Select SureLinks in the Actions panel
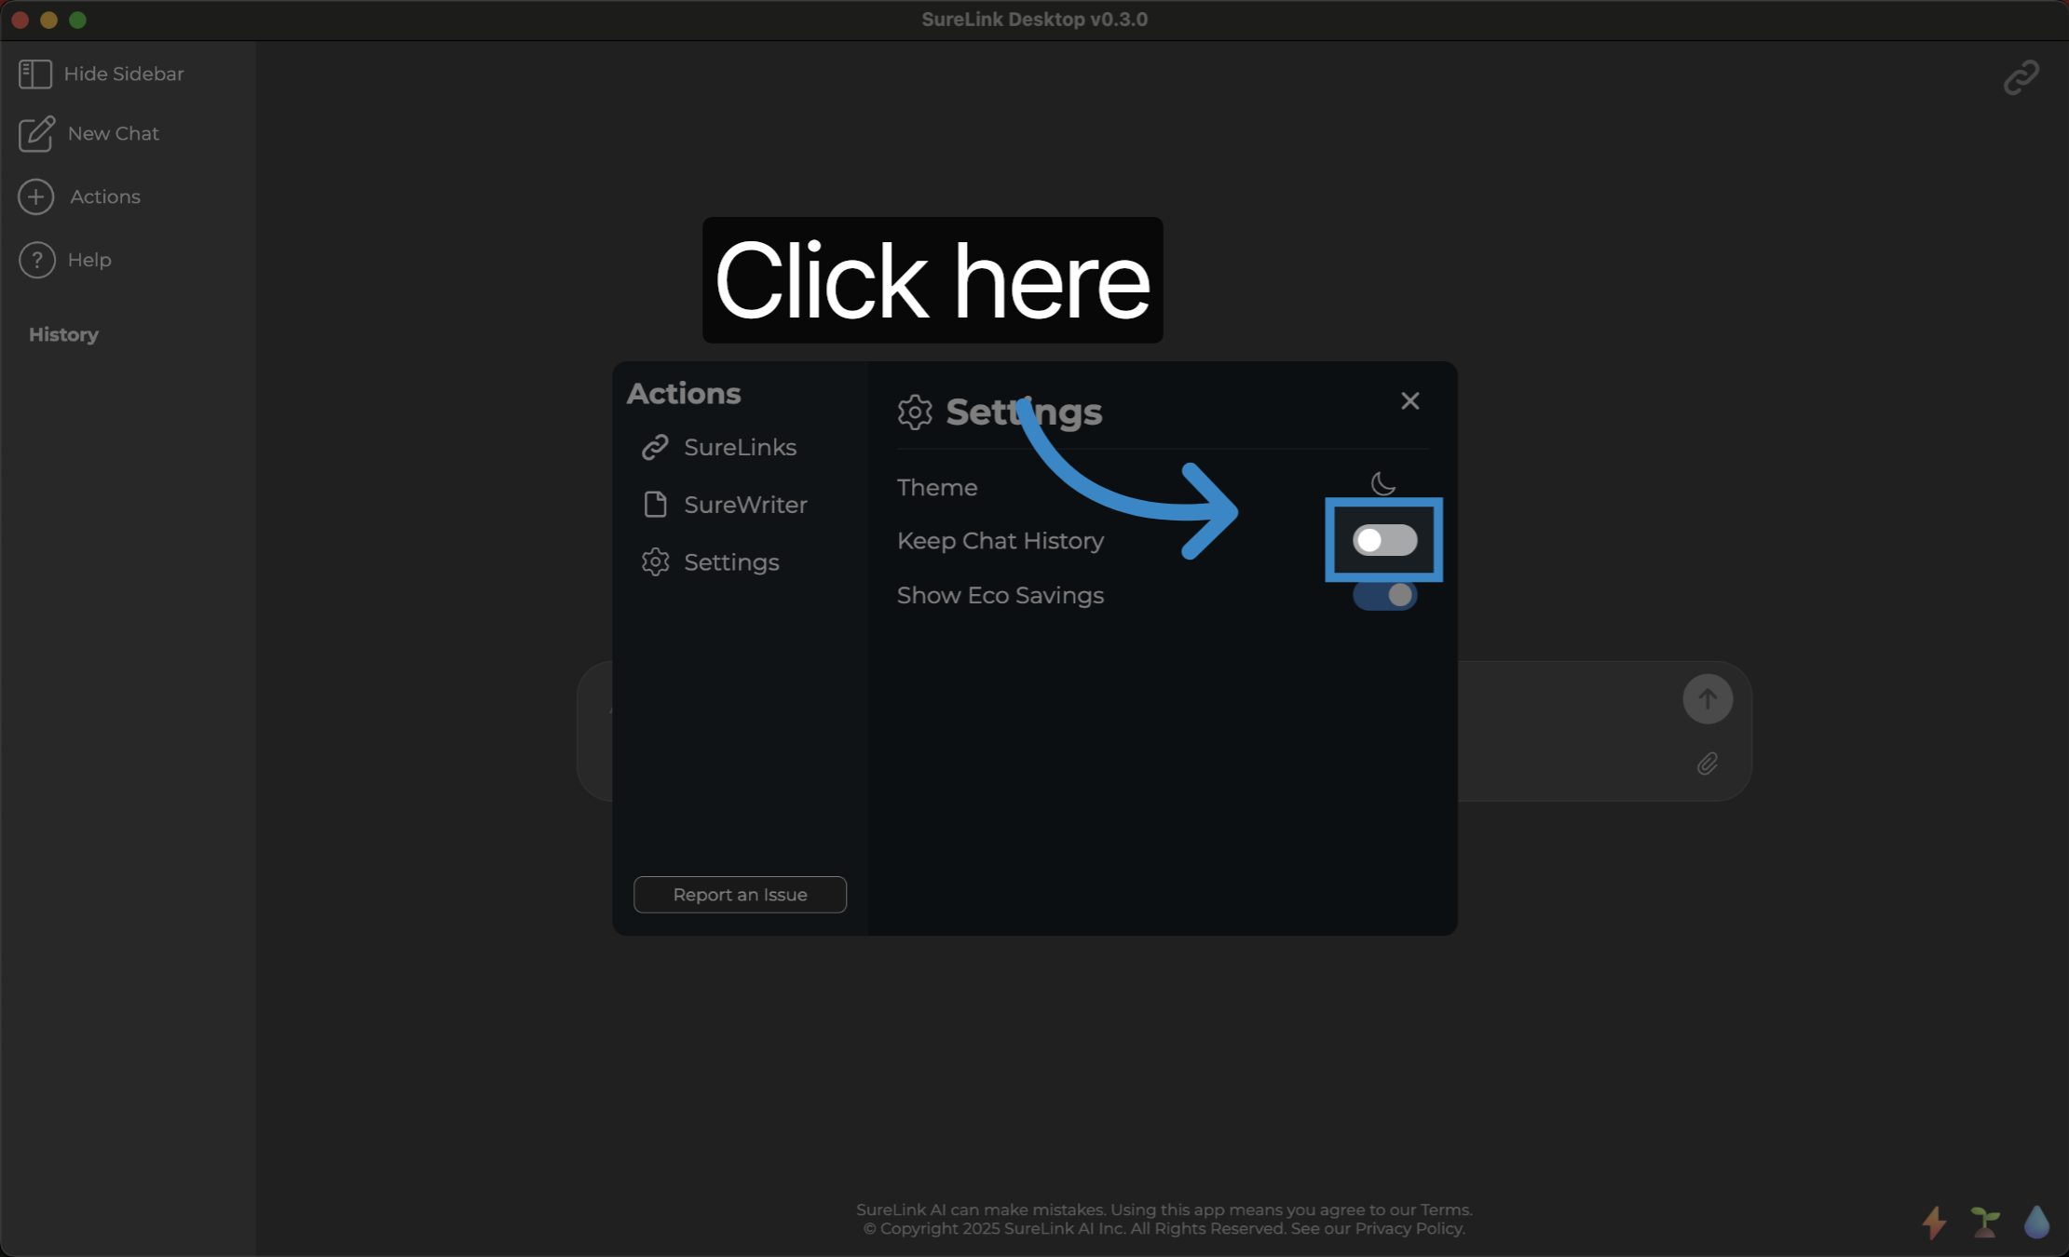This screenshot has width=2069, height=1257. 719,447
